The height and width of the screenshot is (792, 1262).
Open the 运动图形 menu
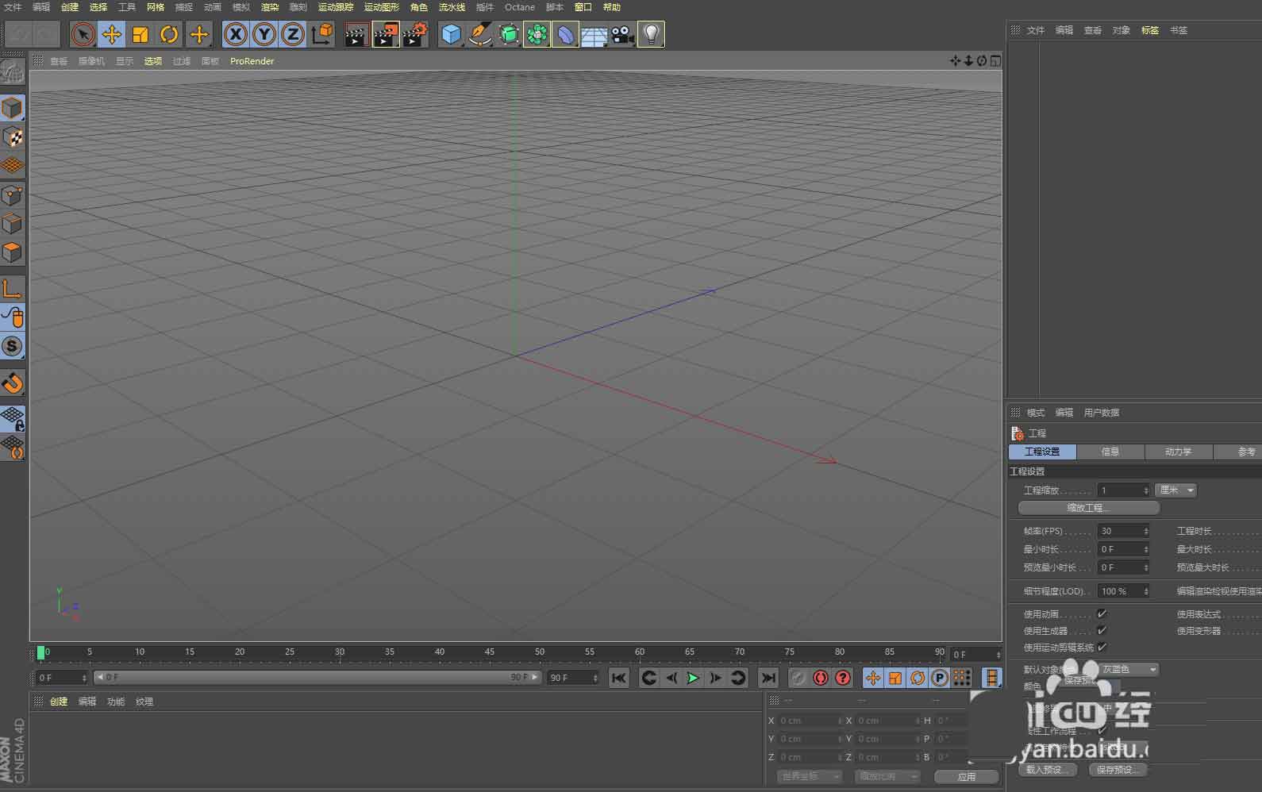(x=381, y=7)
